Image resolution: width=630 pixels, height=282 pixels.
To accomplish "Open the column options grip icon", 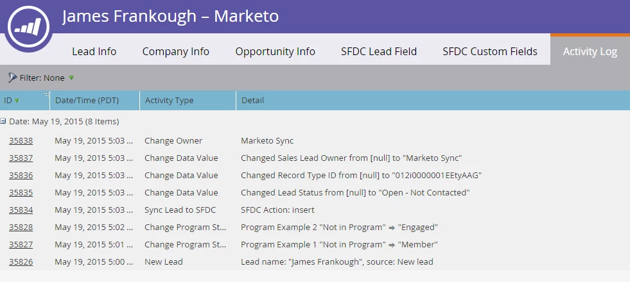I will (46, 95).
